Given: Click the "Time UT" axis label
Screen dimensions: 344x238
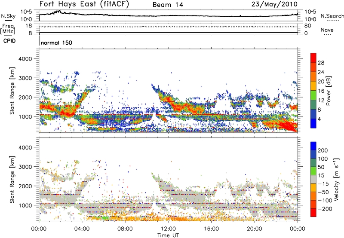Looking at the screenshot, I should pyautogui.click(x=168, y=235).
